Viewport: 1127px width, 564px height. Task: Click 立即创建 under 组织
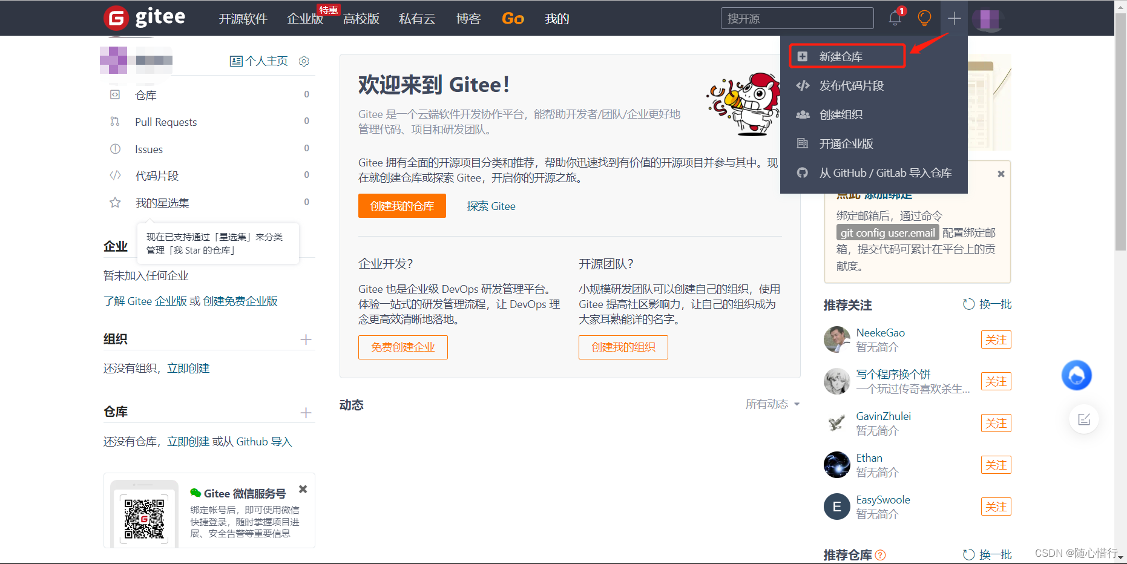click(x=188, y=369)
